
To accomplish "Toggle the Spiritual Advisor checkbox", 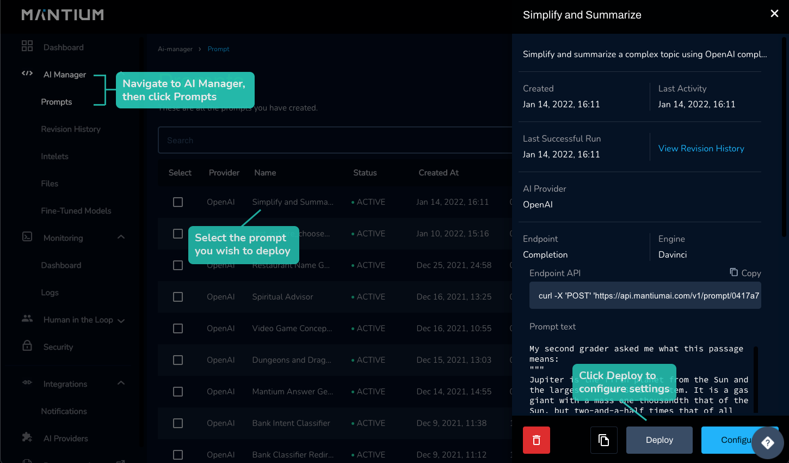I will [178, 297].
